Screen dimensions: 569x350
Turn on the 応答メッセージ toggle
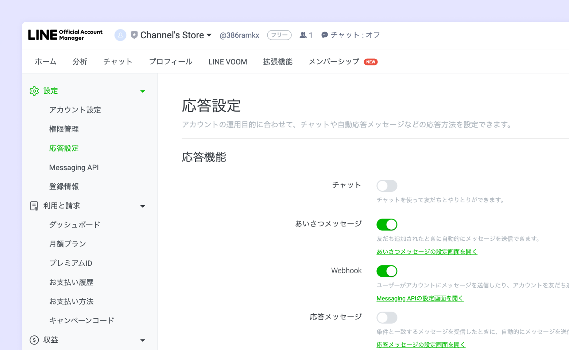click(x=387, y=318)
